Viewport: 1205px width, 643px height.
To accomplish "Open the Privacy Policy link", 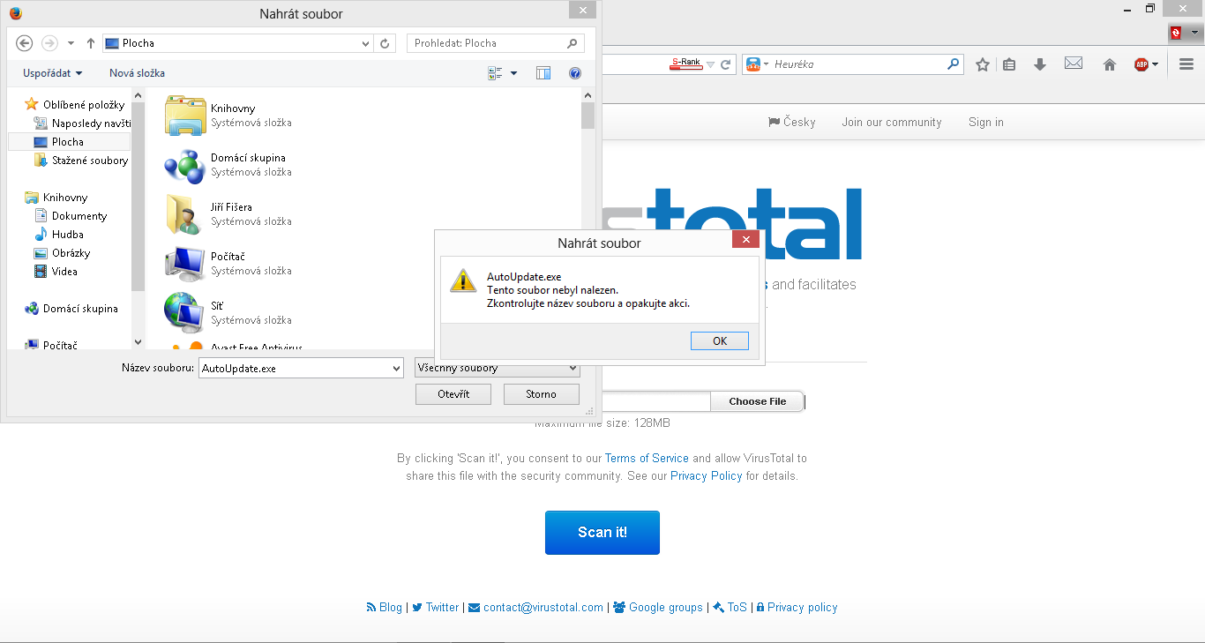I will click(x=707, y=476).
